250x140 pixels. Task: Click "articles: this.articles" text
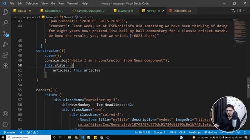coord(77,70)
